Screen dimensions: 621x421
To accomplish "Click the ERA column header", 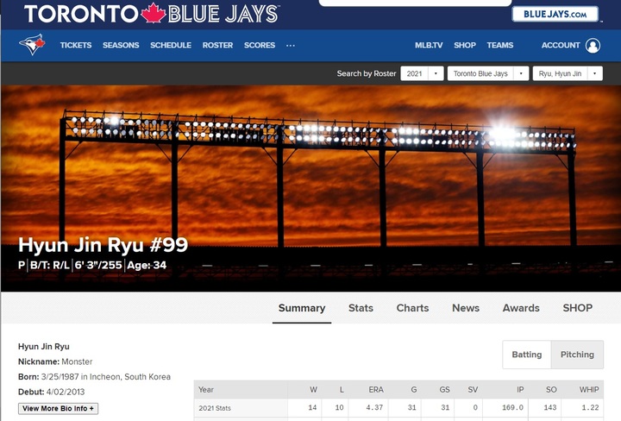I will [376, 390].
